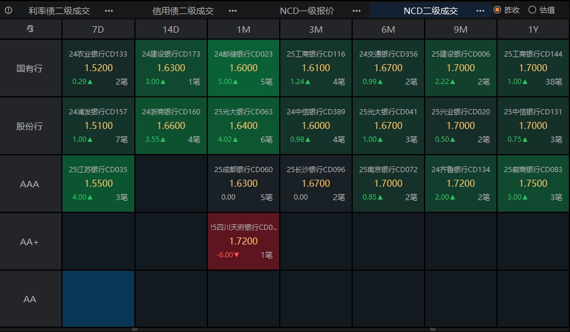The width and height of the screenshot is (570, 332).
Task: Open the 25光大银行CD041 cell
Action: pos(388,125)
